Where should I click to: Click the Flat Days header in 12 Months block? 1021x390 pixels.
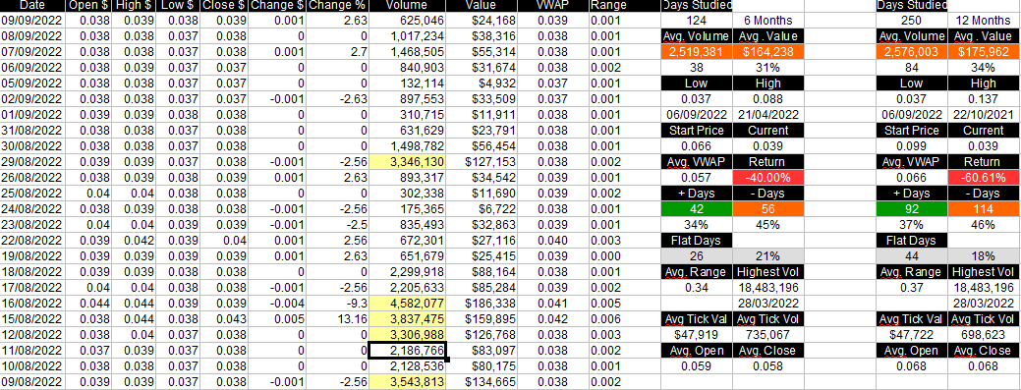(912, 241)
